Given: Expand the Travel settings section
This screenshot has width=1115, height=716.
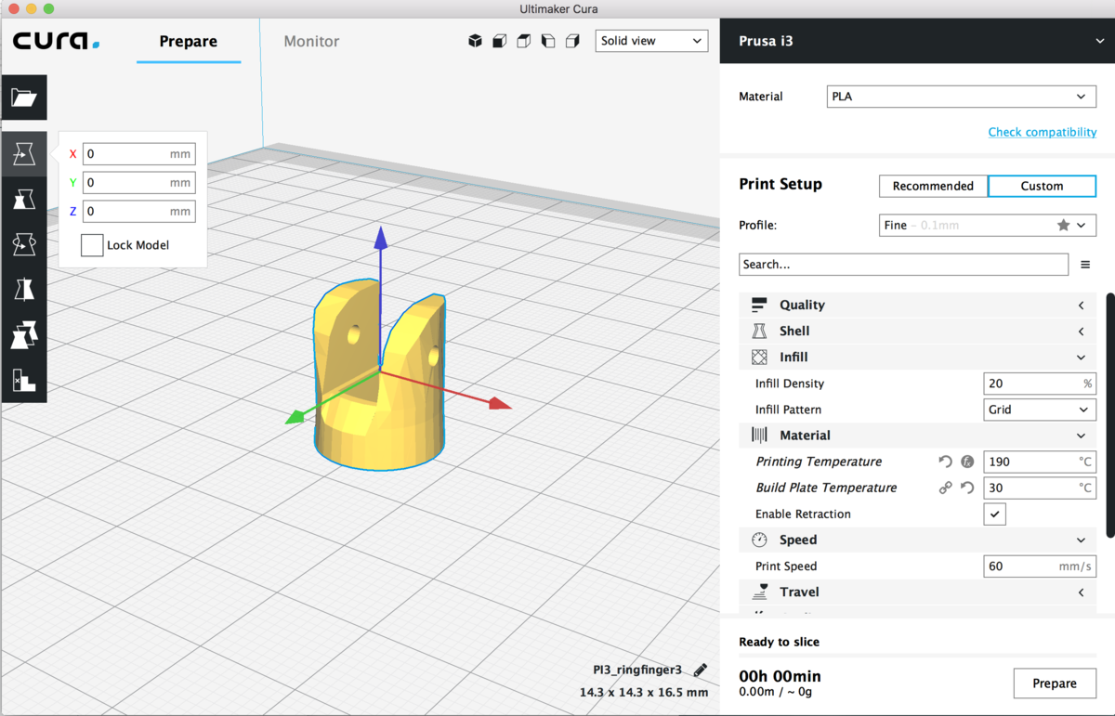Looking at the screenshot, I should coord(917,592).
